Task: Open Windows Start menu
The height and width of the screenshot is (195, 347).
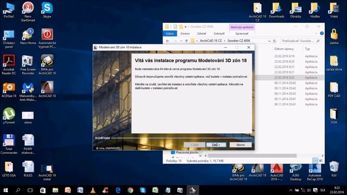Action: coord(5,190)
